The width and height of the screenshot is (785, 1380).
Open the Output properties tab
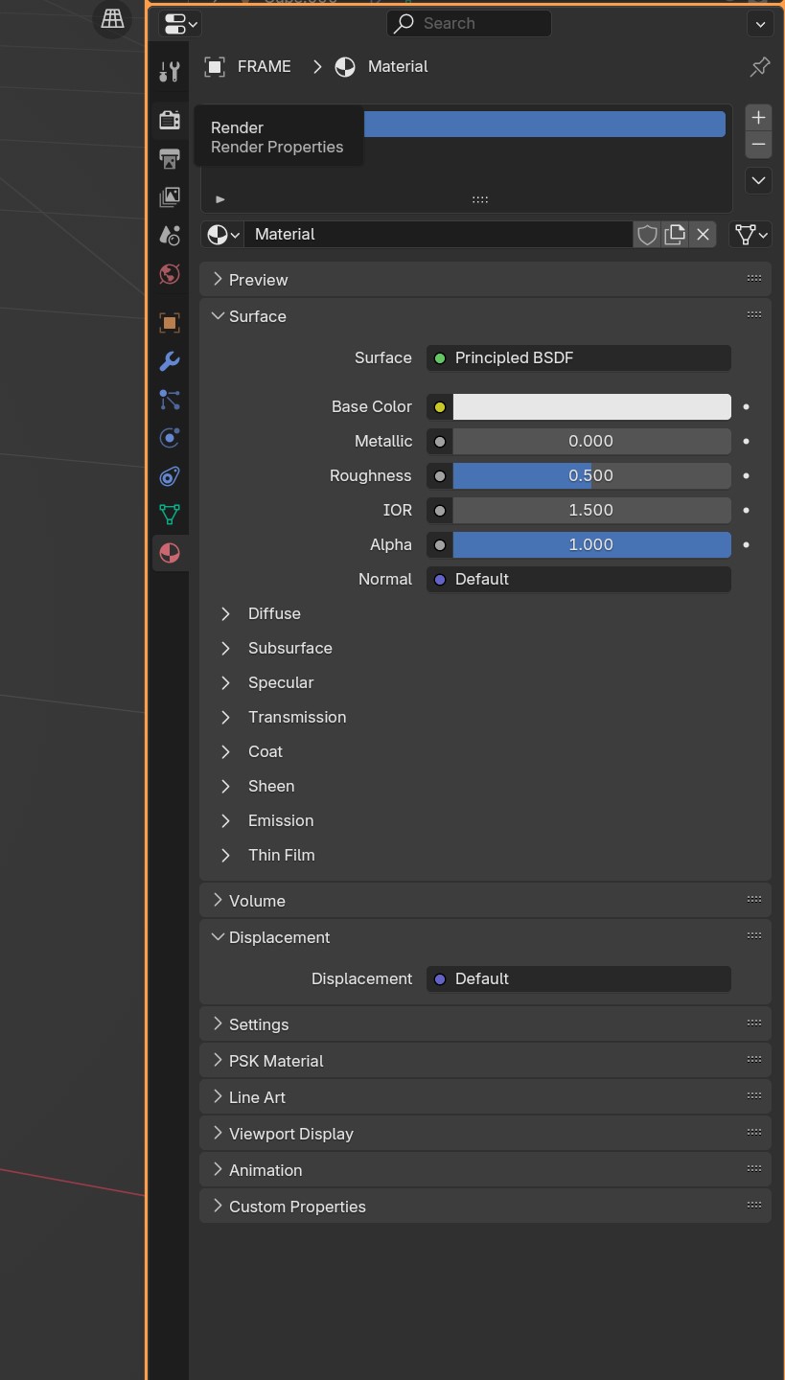pos(170,158)
